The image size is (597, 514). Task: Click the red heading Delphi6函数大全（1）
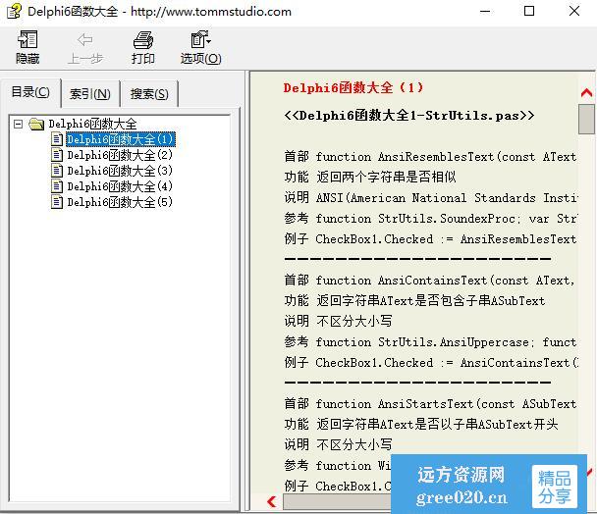tap(353, 88)
